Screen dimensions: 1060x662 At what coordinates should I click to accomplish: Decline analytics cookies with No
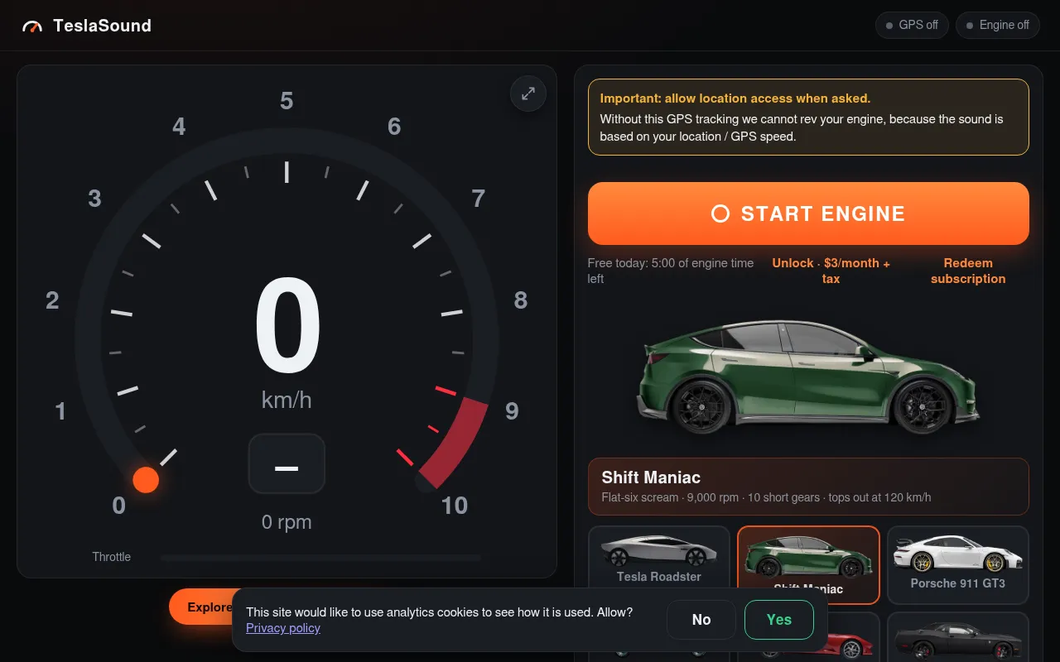point(701,620)
